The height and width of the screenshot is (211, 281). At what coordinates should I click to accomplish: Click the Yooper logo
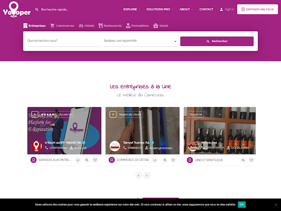click(x=16, y=9)
